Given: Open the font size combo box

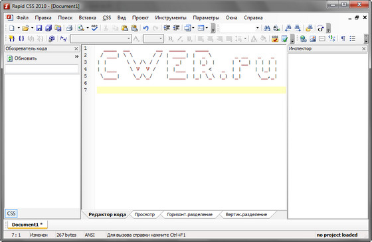Looking at the screenshot, I should click(153, 38).
